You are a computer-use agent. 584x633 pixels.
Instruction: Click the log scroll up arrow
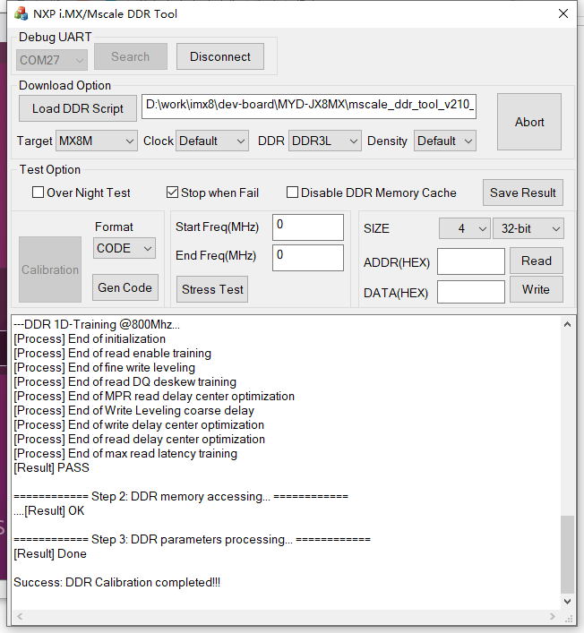click(x=568, y=324)
